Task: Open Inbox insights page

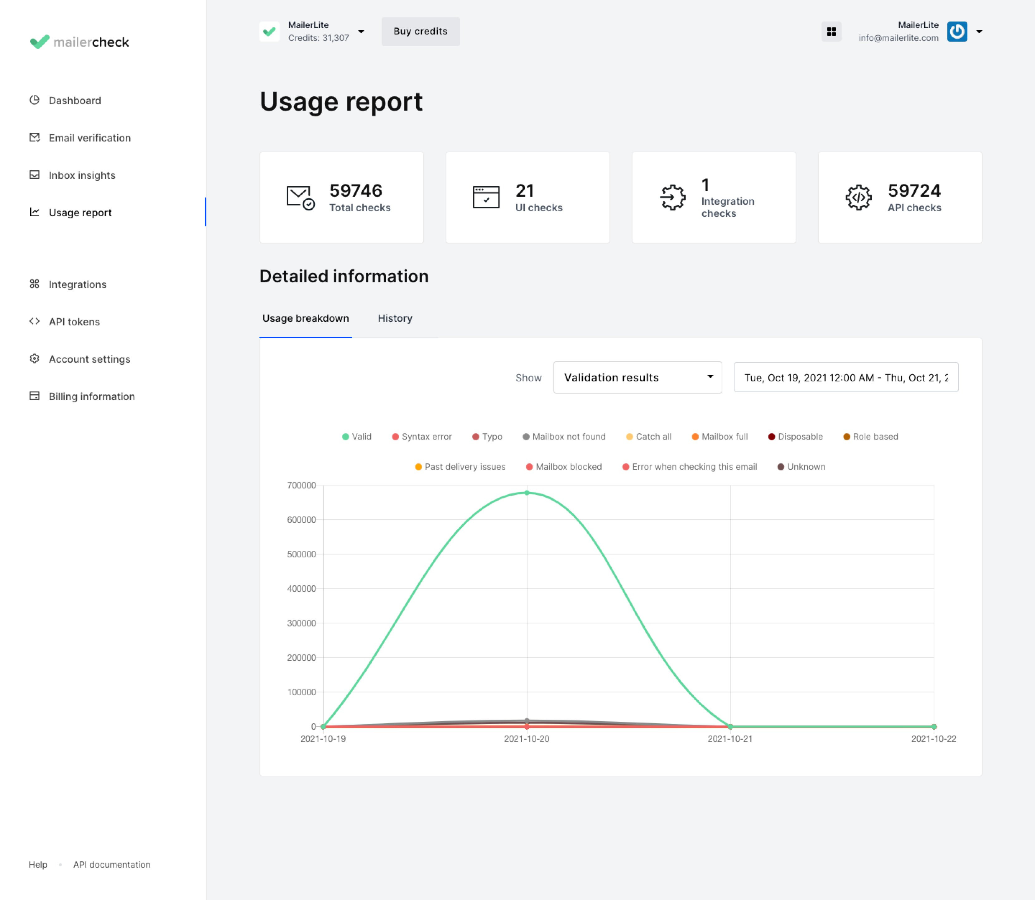Action: pyautogui.click(x=82, y=175)
